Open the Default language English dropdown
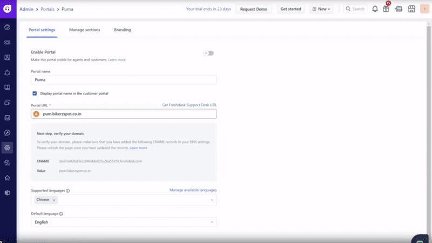 (124, 222)
